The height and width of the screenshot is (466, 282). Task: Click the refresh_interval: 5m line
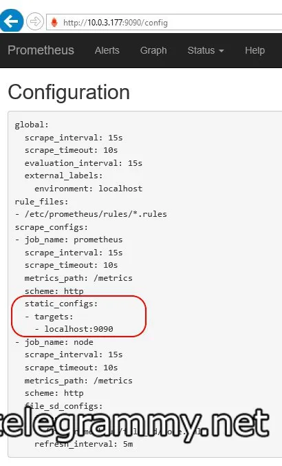(84, 444)
